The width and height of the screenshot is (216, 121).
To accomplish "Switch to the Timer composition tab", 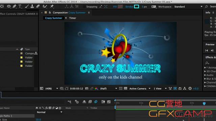I will (73, 18).
